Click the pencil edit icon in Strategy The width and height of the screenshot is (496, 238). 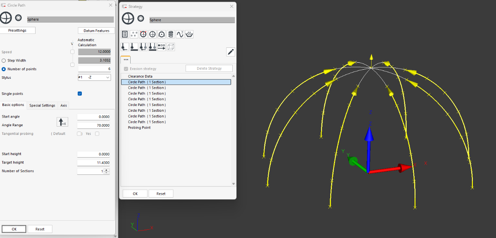[x=231, y=52]
